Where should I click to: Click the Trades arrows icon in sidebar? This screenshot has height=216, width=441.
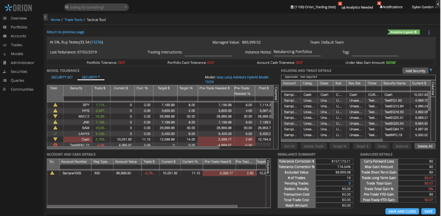click(x=4, y=45)
